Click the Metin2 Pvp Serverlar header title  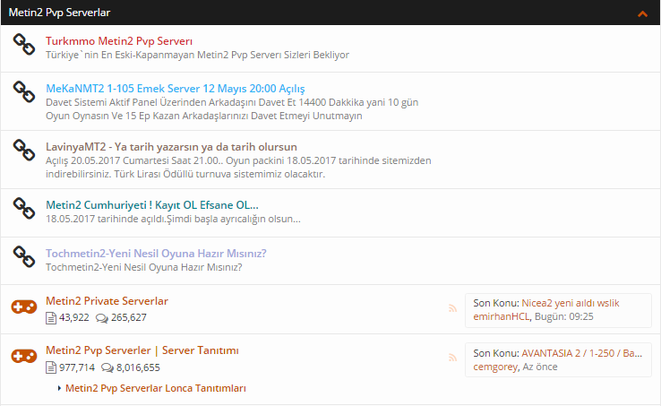coord(59,13)
